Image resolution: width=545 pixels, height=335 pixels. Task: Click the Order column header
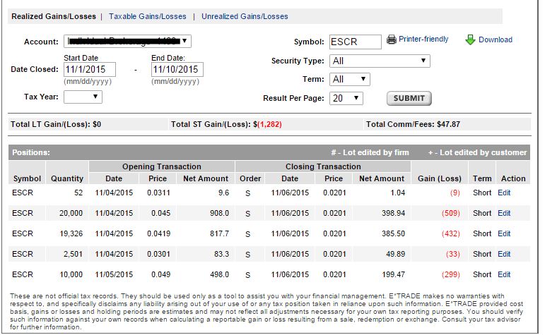tap(250, 178)
